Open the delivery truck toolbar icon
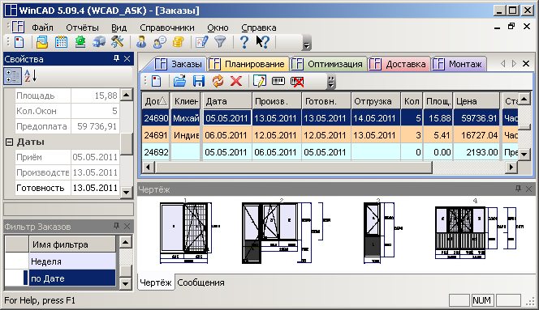539x310 pixels. point(99,42)
